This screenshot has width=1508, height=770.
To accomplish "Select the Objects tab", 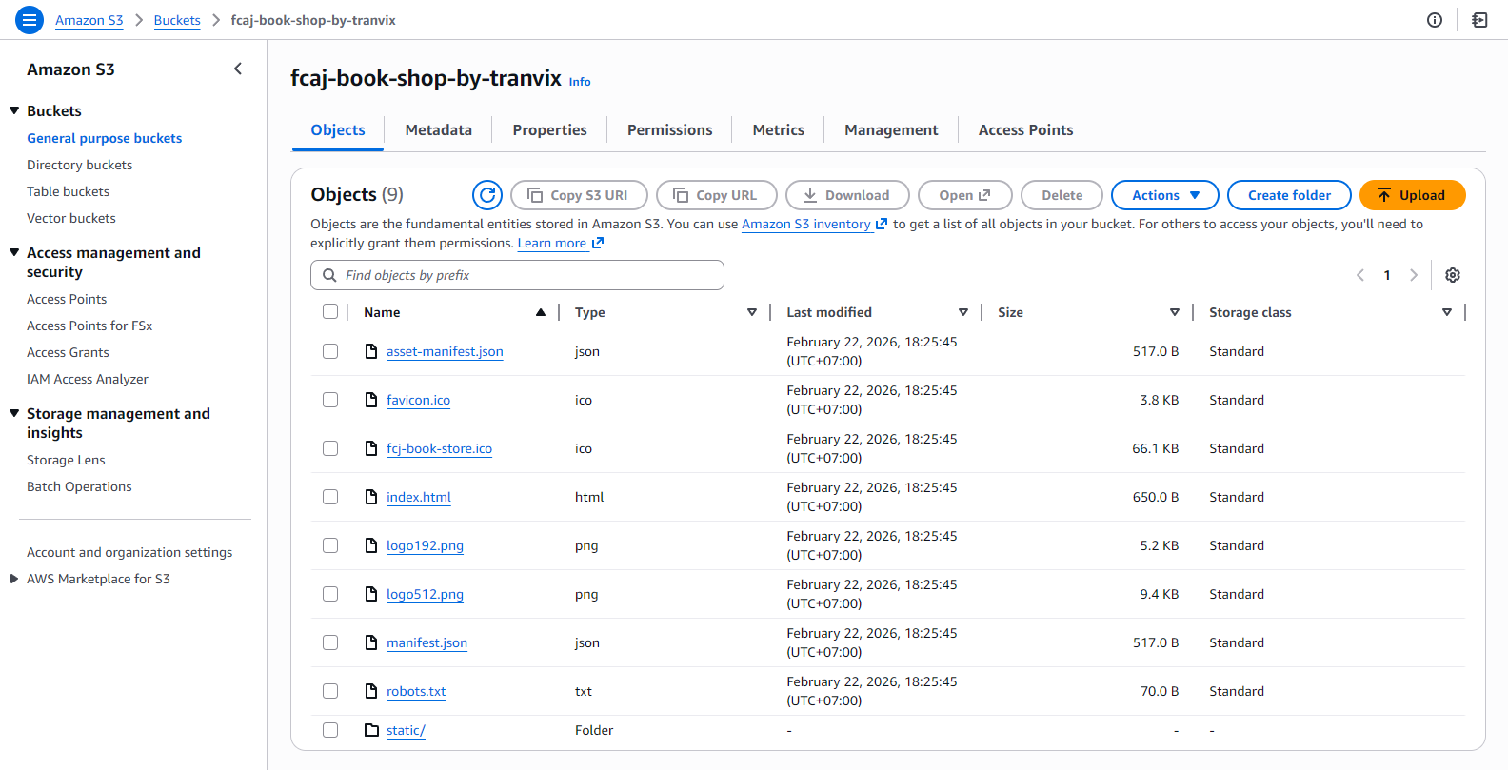I will click(338, 130).
